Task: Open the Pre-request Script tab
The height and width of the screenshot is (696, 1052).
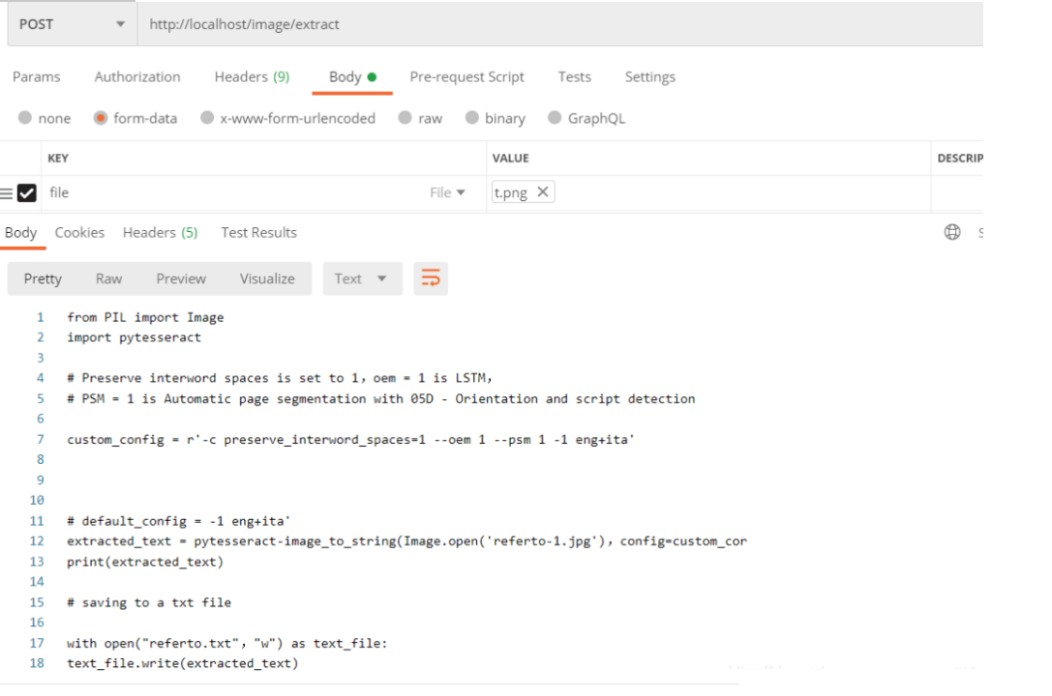Action: pyautogui.click(x=466, y=77)
